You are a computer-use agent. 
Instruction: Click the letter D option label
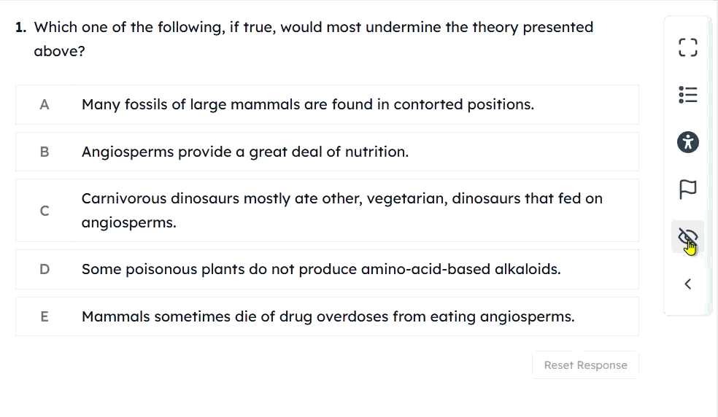(x=45, y=269)
